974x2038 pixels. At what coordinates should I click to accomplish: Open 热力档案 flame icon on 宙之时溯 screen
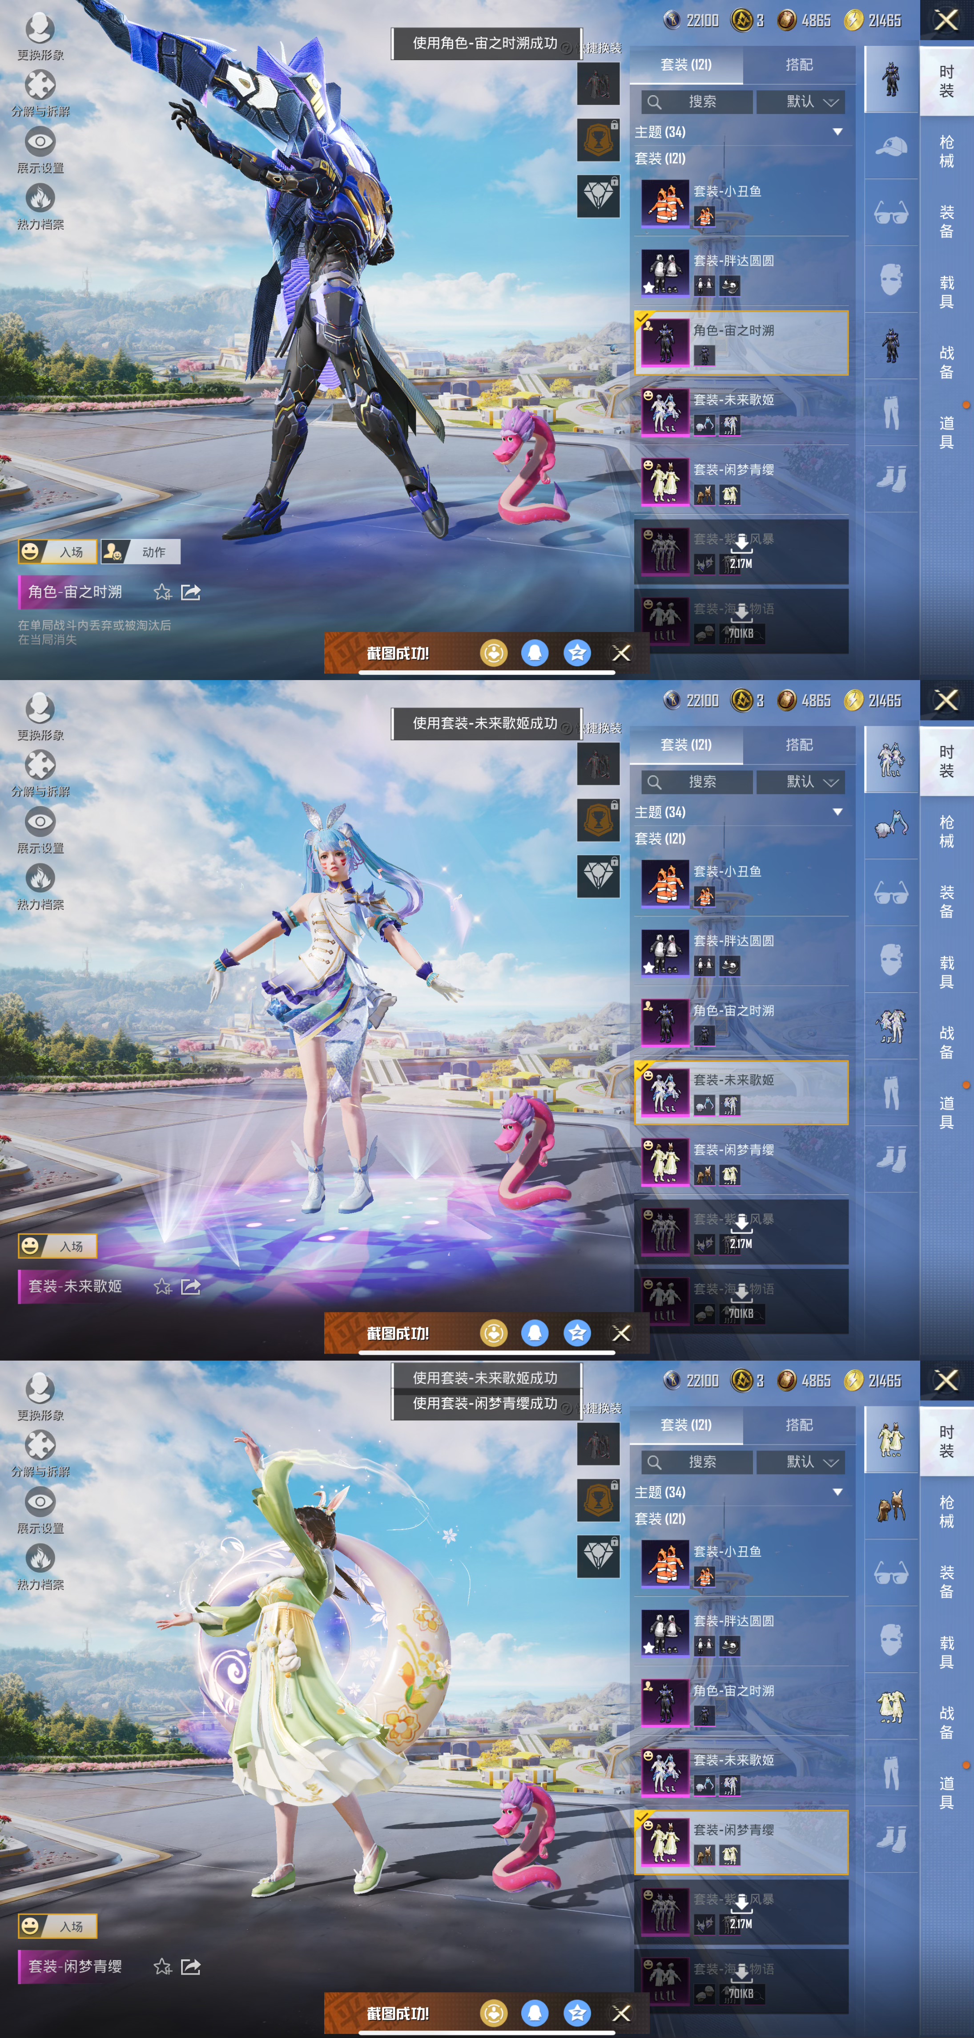[40, 198]
